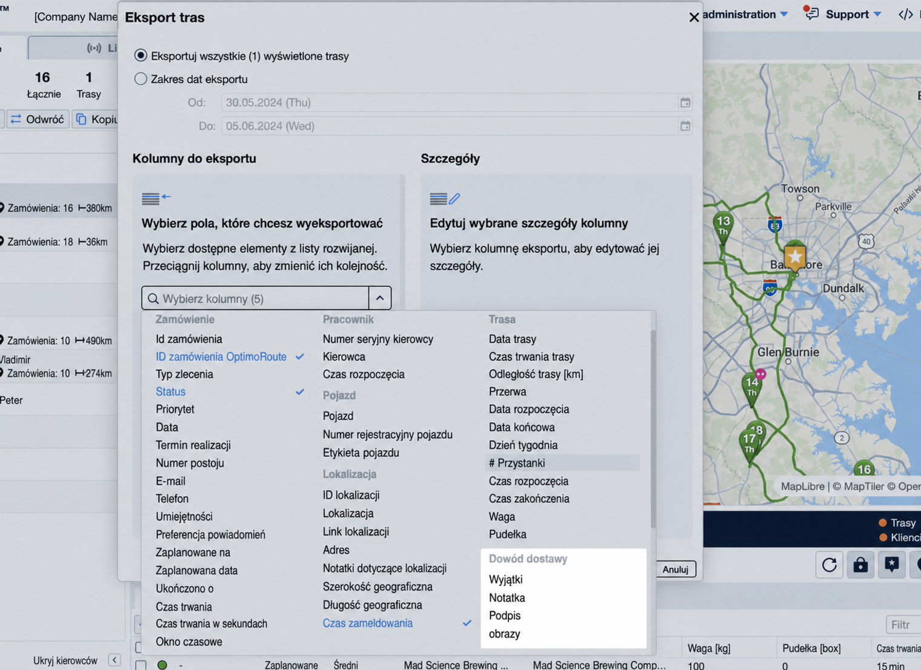Click the Support chat icon
The image size is (921, 670).
click(x=811, y=13)
